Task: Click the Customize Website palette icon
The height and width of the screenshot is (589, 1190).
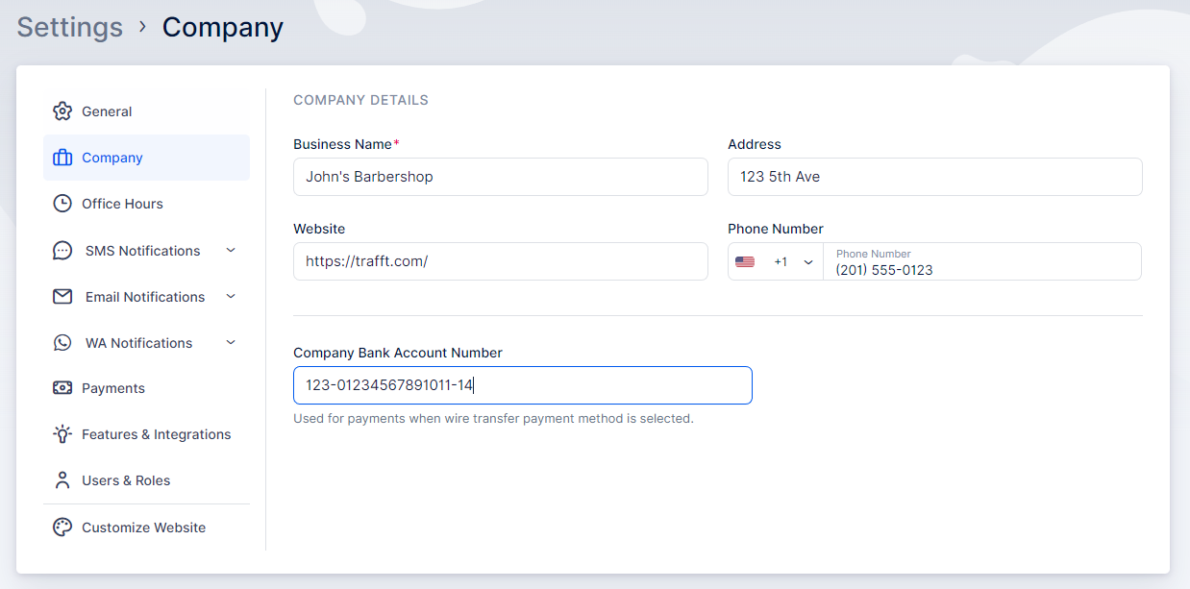Action: [x=62, y=528]
